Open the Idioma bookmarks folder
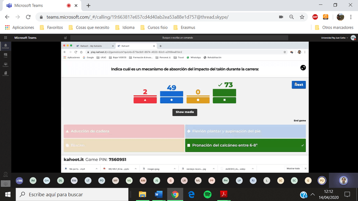This screenshot has width=358, height=201. [125, 27]
